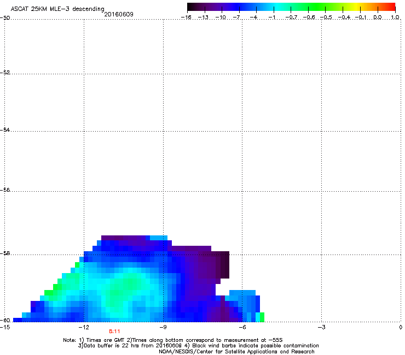
Task: Click the -52 latitude axis label
Action: pyautogui.click(x=5, y=73)
